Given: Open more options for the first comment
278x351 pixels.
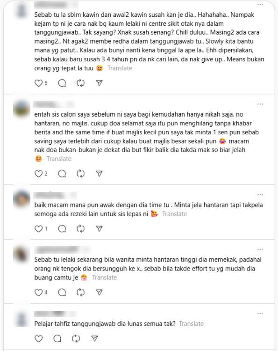Looking at the screenshot, I should tap(260, 5).
